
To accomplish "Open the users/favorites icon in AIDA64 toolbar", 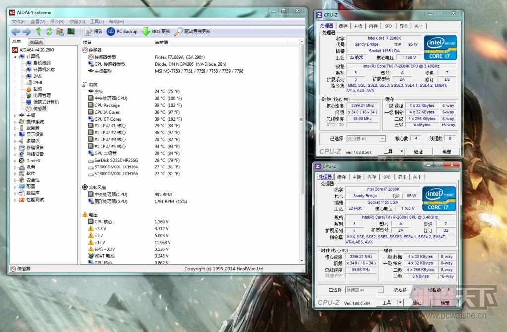I will (x=60, y=31).
